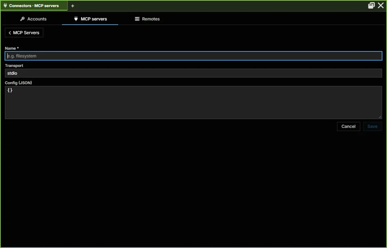
Task: Click the Config (JSON) label
Action: pos(19,83)
